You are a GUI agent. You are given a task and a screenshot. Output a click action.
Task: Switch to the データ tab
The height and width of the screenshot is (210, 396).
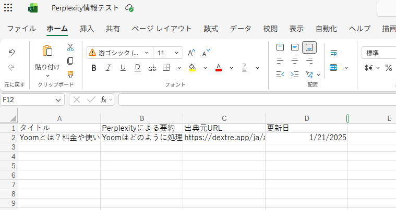click(241, 29)
